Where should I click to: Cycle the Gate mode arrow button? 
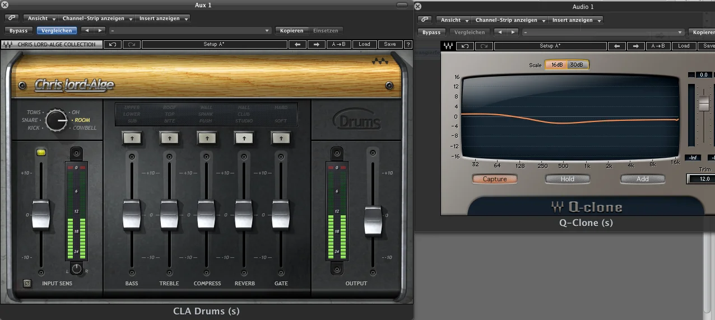tap(281, 137)
